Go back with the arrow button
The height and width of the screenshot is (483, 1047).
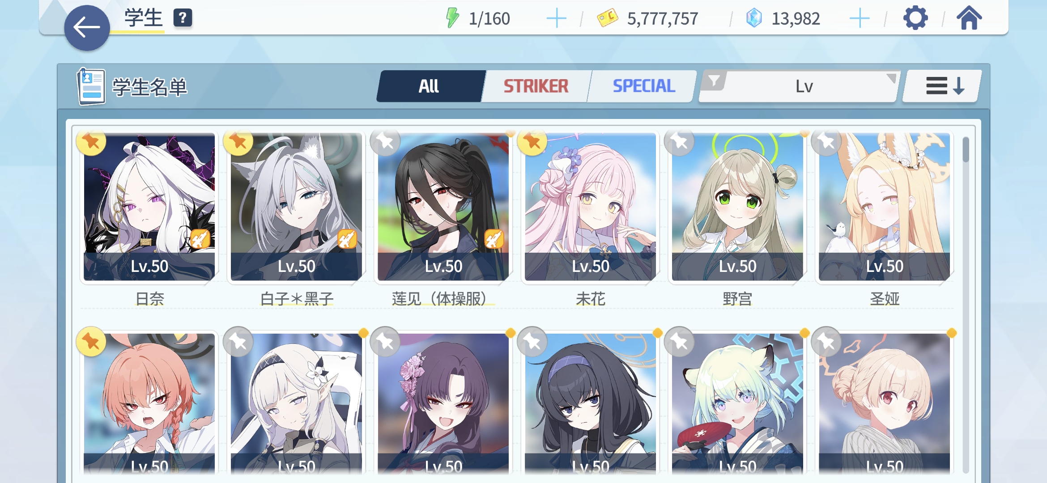point(87,28)
